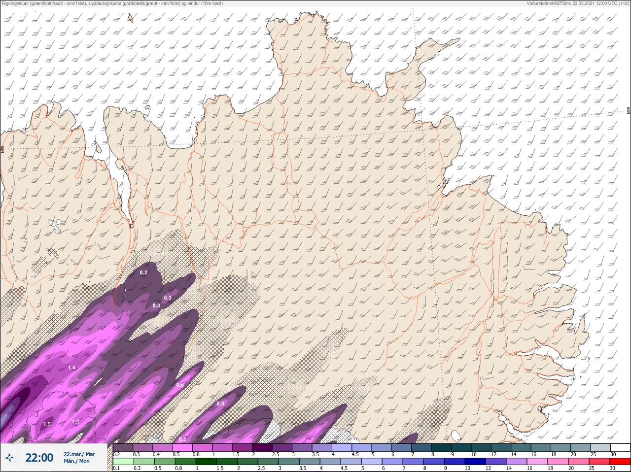Viewport: 631px width, 472px height.
Task: Select rain legend swatch between 20 and 25
Action: click(578, 462)
